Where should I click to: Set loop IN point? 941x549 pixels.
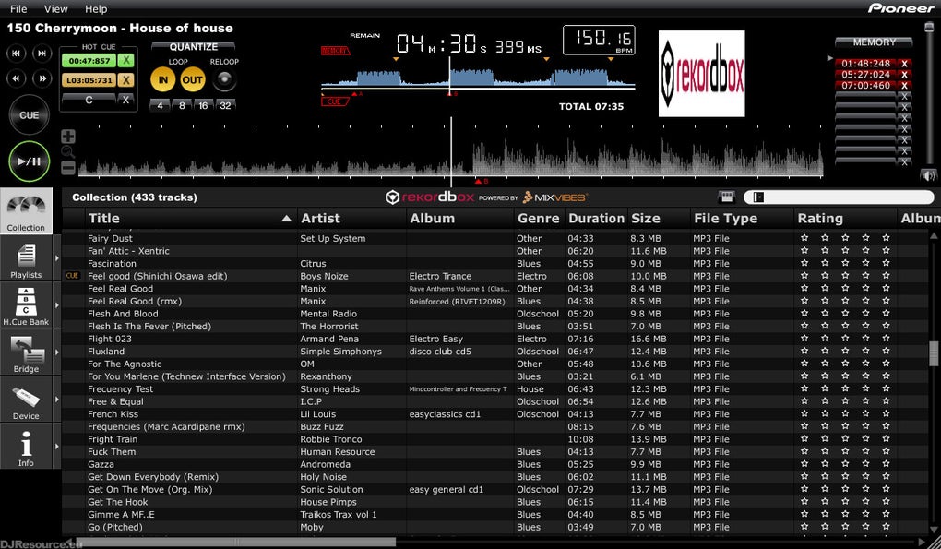pos(162,79)
